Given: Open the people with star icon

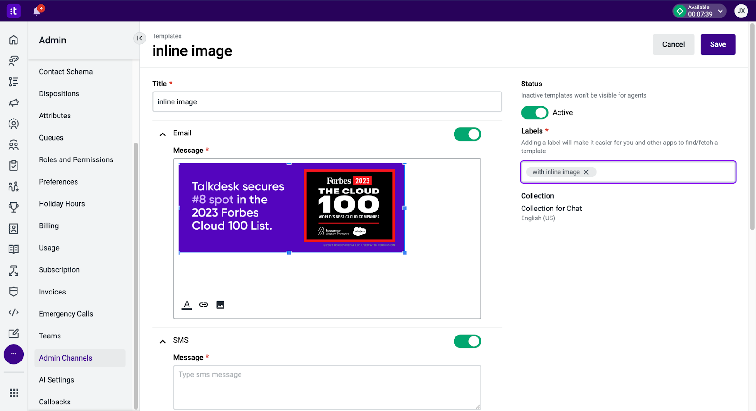Looking at the screenshot, I should (x=14, y=186).
